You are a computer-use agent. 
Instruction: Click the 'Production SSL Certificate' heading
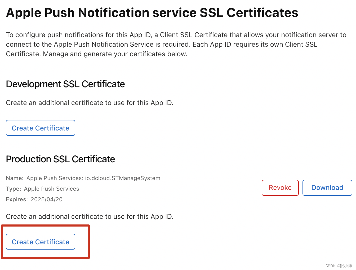click(x=60, y=159)
